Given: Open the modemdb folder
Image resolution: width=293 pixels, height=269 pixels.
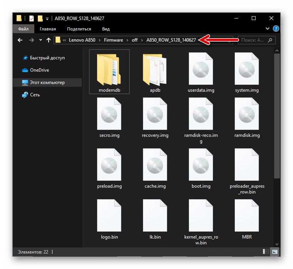Looking at the screenshot, I should pos(109,72).
